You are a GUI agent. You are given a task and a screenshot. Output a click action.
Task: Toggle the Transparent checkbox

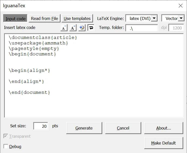6,136
